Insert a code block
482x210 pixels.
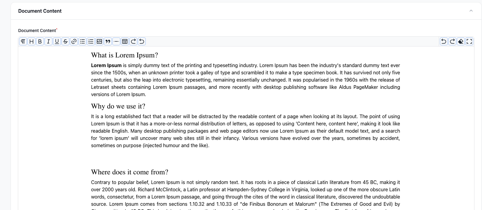pyautogui.click(x=99, y=41)
